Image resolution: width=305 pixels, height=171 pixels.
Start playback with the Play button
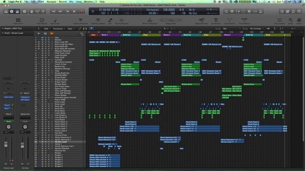click(74, 11)
